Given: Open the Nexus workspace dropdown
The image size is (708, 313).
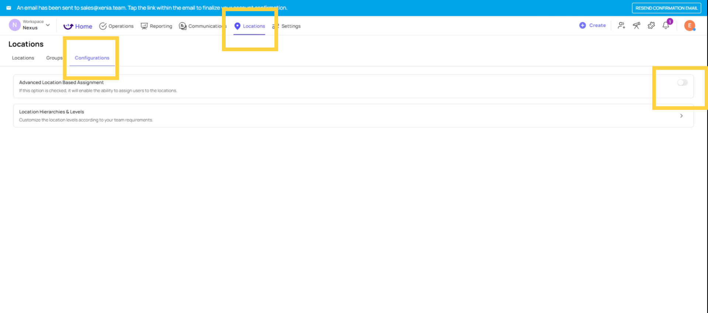Looking at the screenshot, I should 29,25.
